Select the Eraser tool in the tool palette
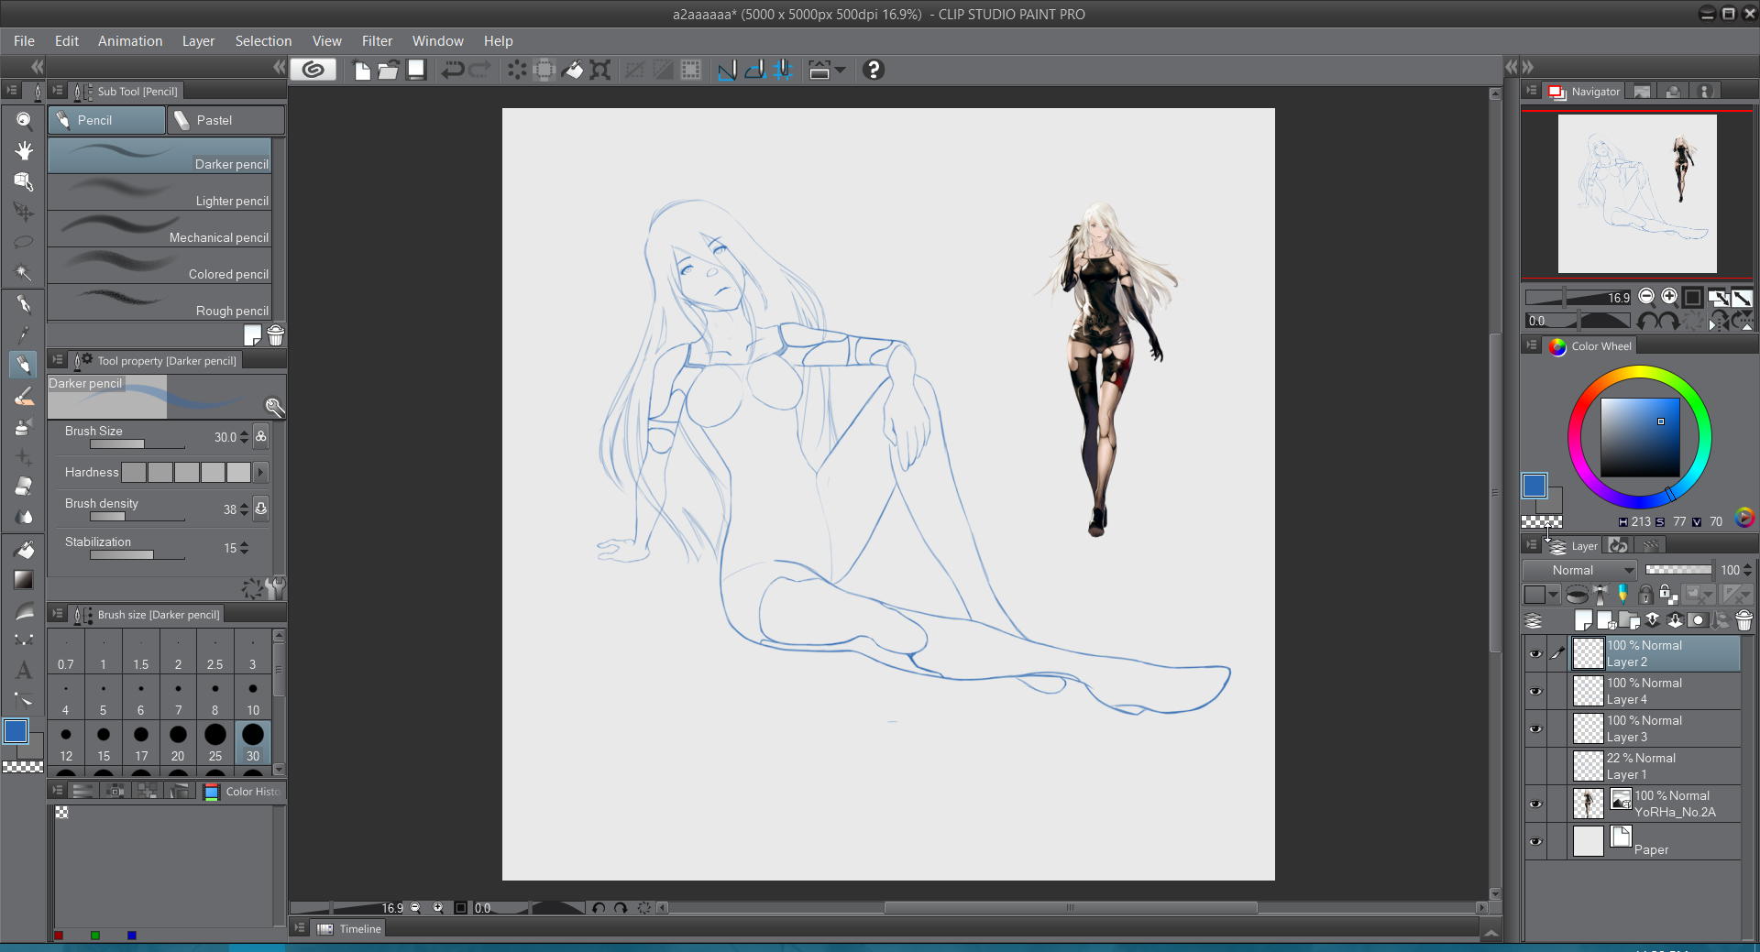Image resolution: width=1760 pixels, height=952 pixels. [x=24, y=486]
